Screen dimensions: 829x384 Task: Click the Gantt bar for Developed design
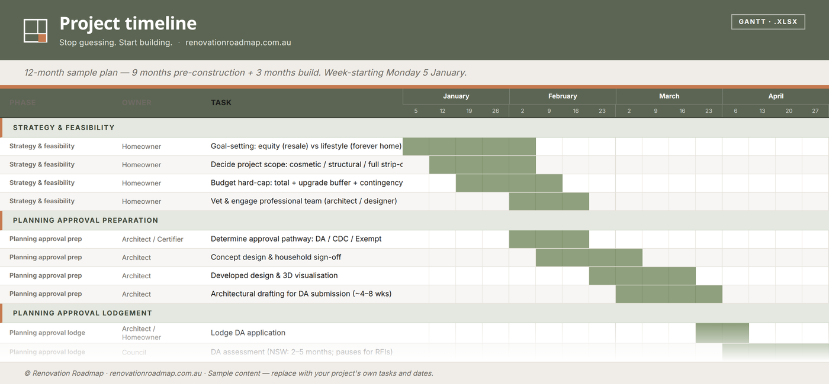pos(642,276)
